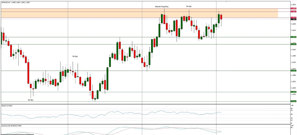Click the Stoch(21,8,8) indicator label
The width and height of the screenshot is (297, 135).
[x=8, y=126]
